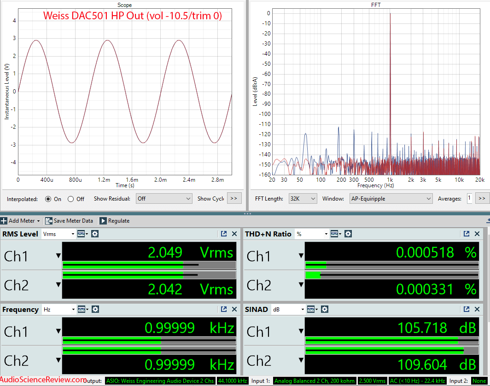Expand Ch1 options in RMS Level meter
Screen dimensions: 490x386
click(58, 256)
